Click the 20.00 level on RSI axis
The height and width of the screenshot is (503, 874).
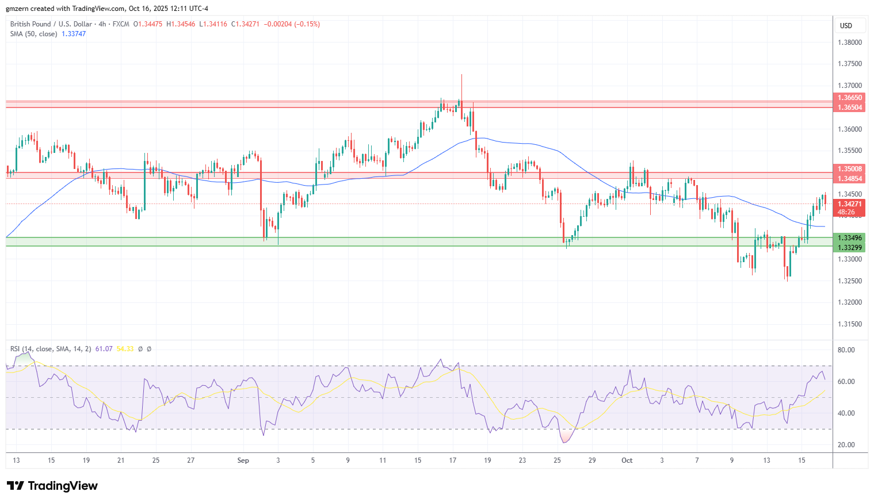coord(846,445)
